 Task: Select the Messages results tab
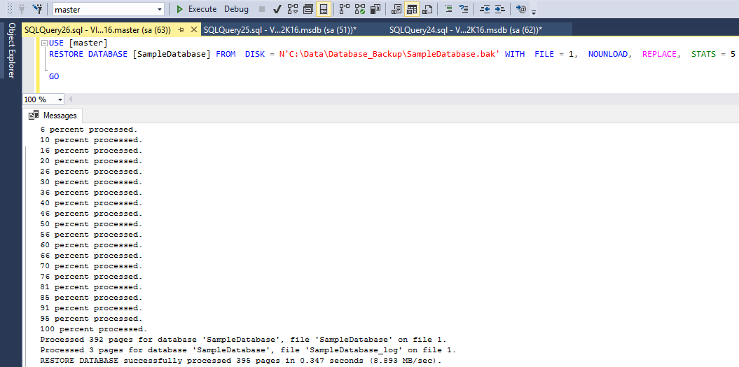click(53, 116)
